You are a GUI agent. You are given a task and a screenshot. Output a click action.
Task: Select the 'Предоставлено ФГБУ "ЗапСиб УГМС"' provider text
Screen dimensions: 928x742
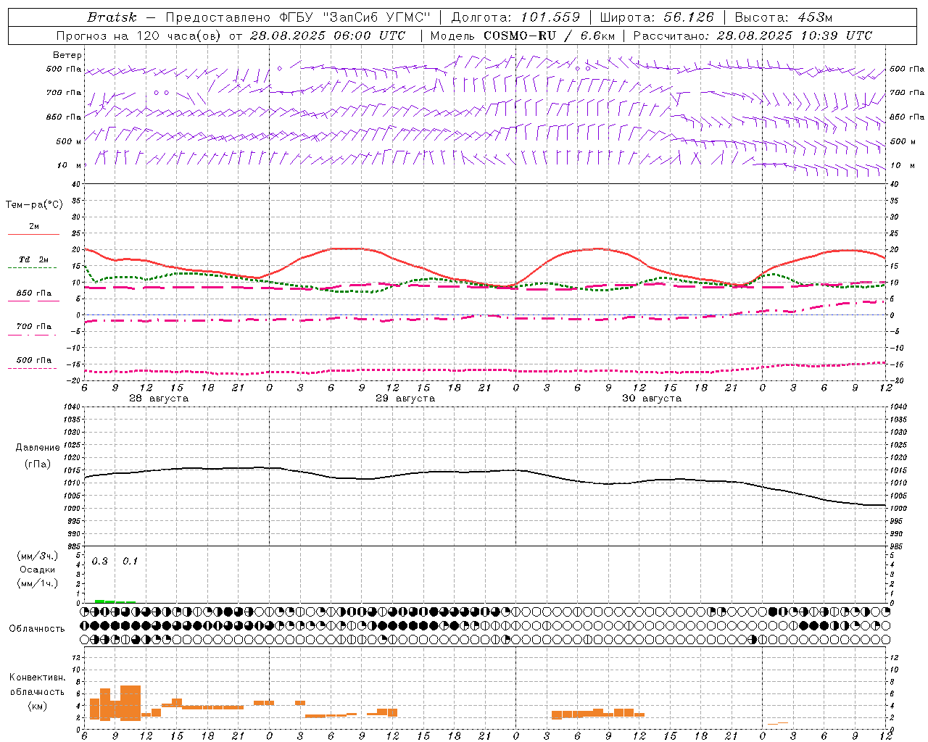pyautogui.click(x=299, y=17)
